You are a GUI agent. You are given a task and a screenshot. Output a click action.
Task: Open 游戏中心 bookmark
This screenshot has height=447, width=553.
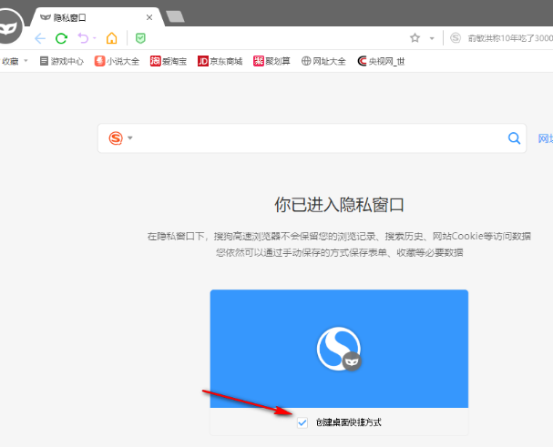click(62, 61)
